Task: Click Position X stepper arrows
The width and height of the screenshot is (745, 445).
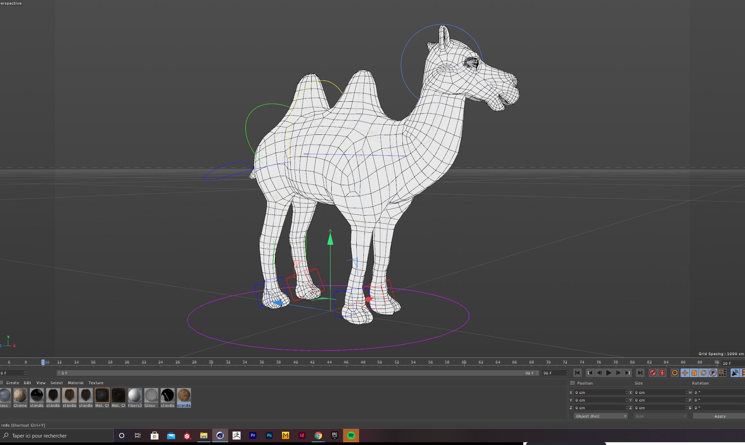Action: [x=627, y=392]
